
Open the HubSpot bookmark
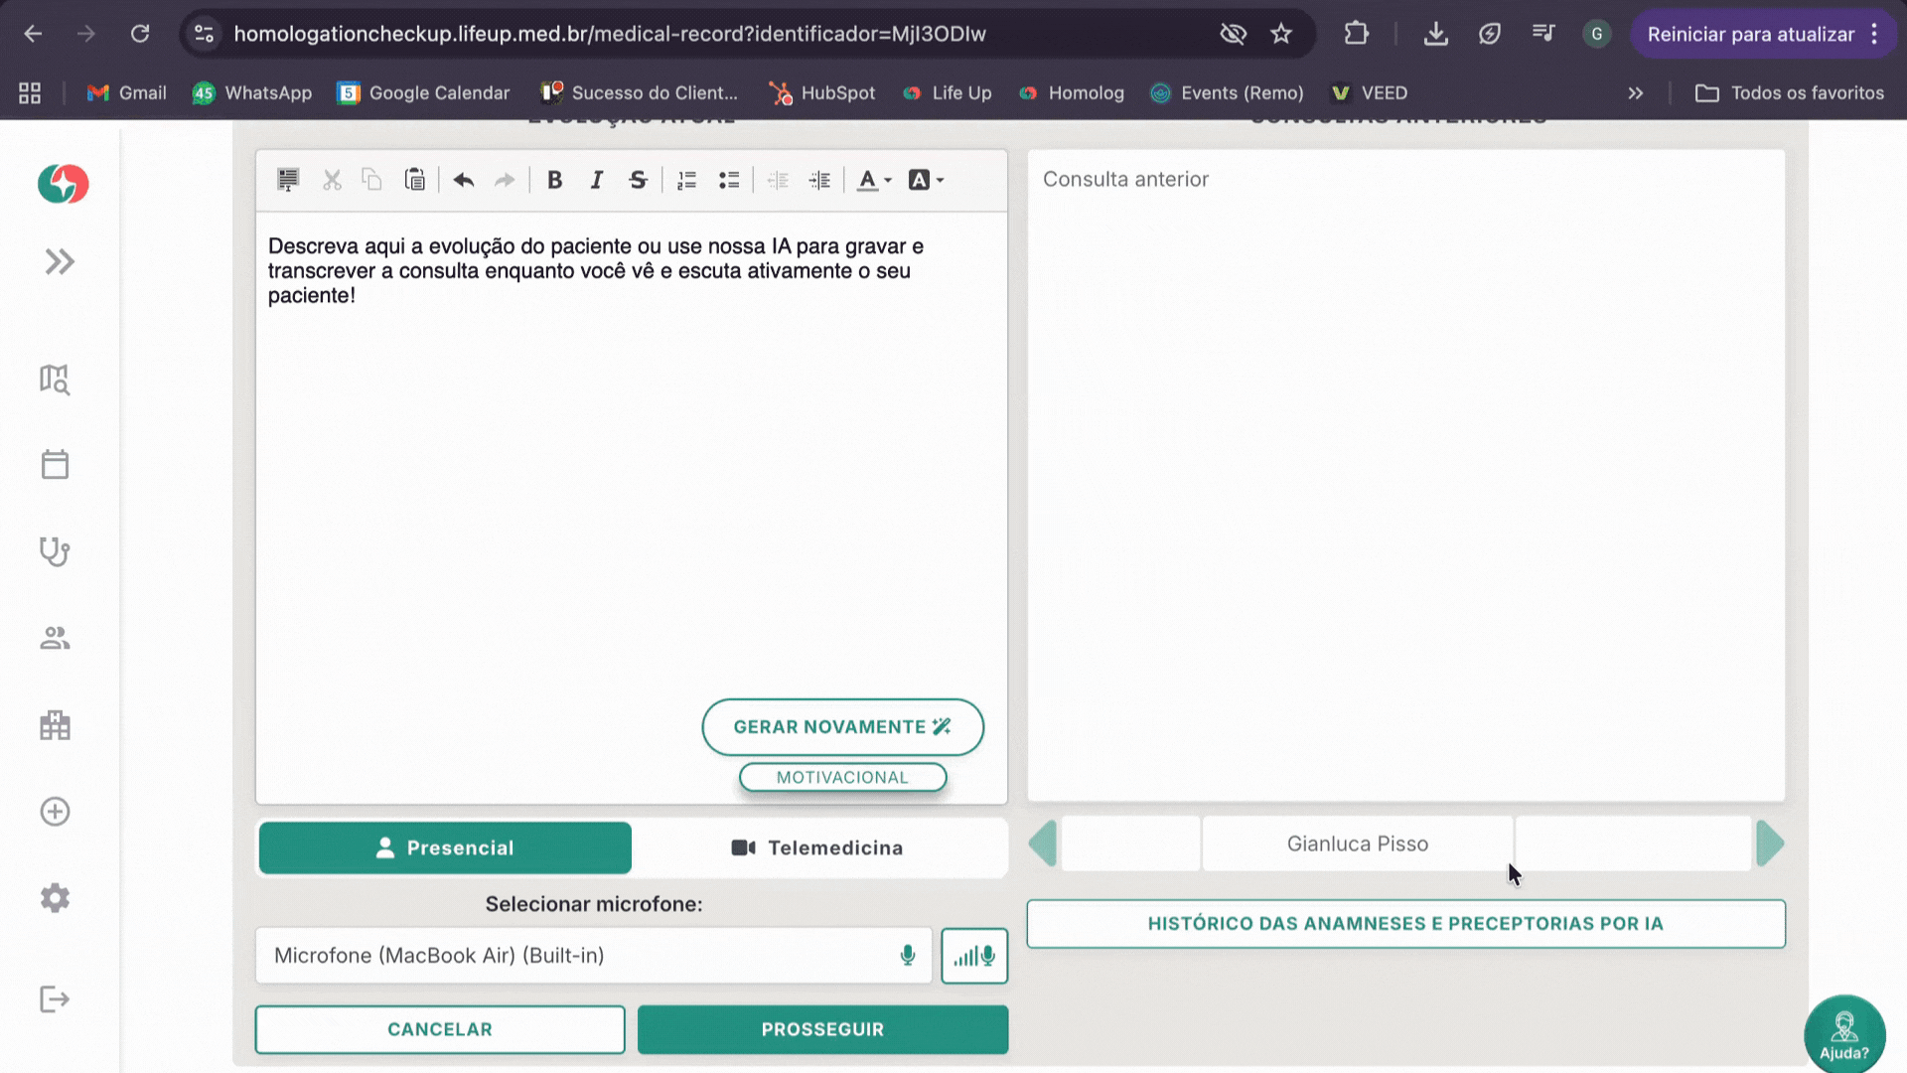[822, 92]
